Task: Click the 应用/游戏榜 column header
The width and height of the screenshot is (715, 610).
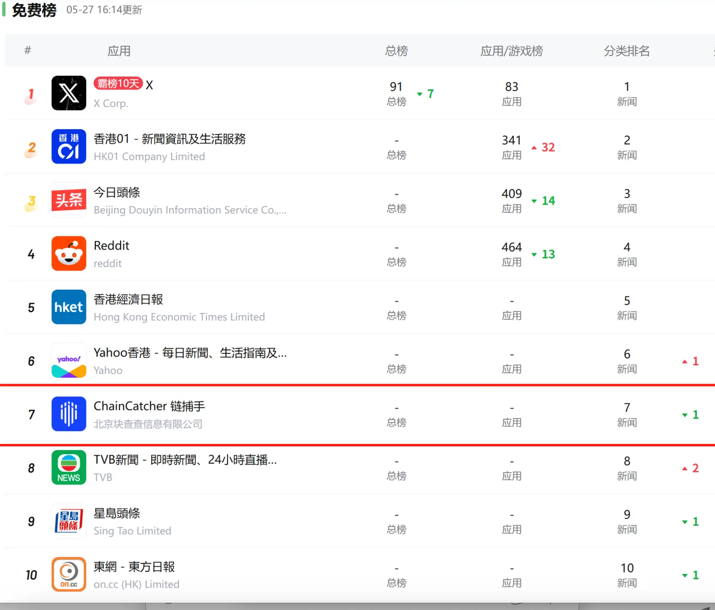Action: [x=511, y=51]
